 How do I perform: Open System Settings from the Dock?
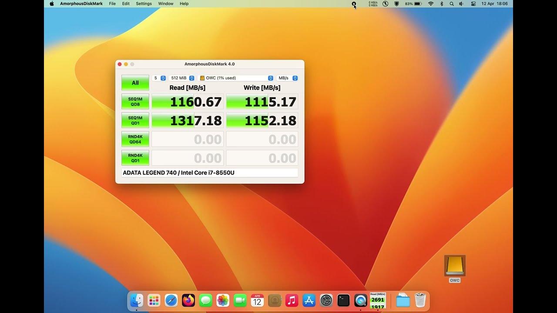click(326, 300)
